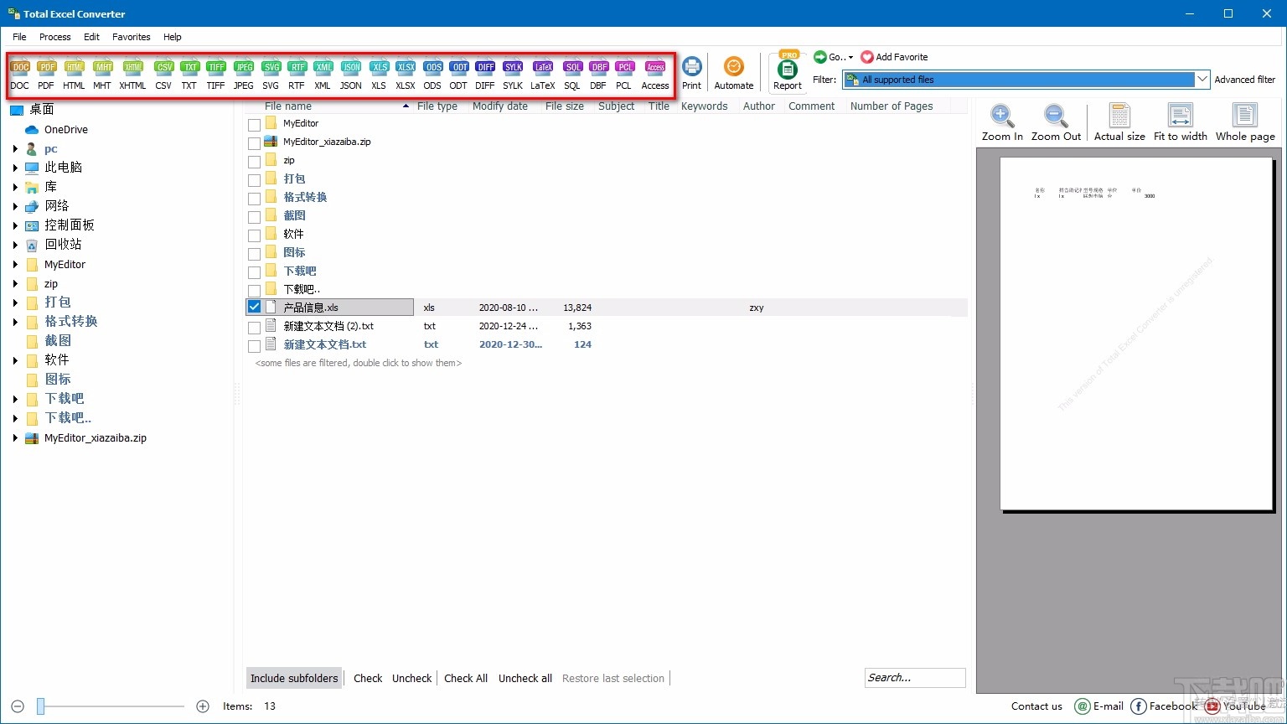
Task: Convert to PCL format
Action: coord(624,74)
